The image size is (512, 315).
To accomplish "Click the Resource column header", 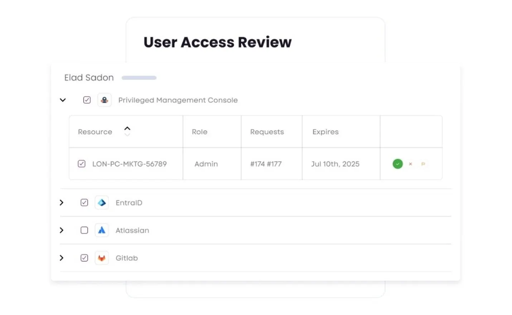I will (95, 132).
